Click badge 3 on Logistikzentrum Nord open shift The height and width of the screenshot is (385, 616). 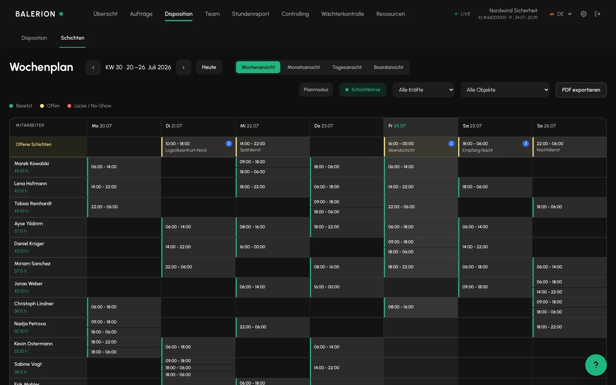[229, 144]
